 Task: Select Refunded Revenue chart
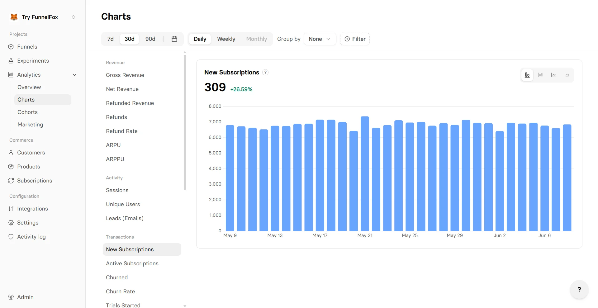click(142, 103)
